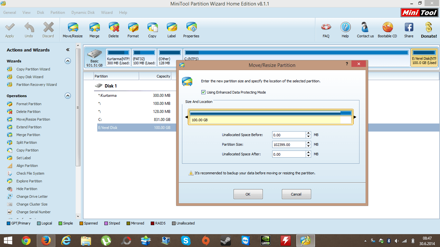Launch Copy Disk Wizard from sidebar
440x247 pixels.
(x=30, y=77)
